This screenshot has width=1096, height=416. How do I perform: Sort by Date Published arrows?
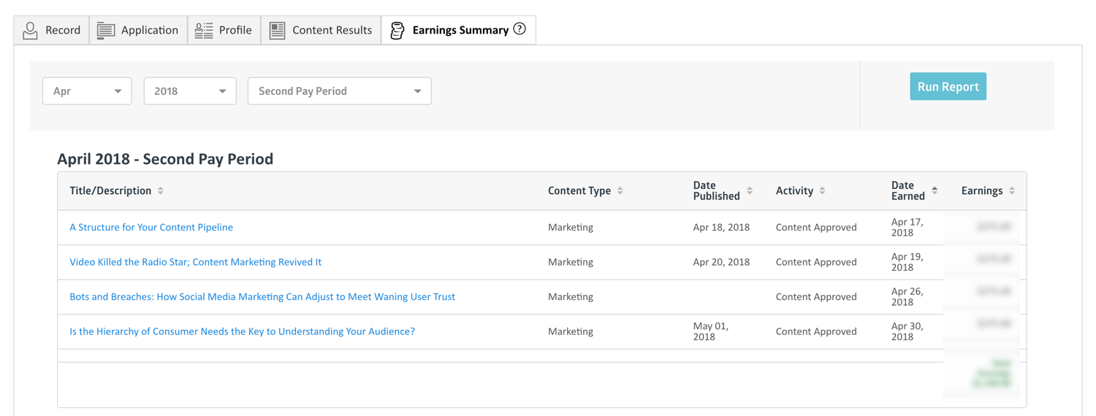[750, 190]
